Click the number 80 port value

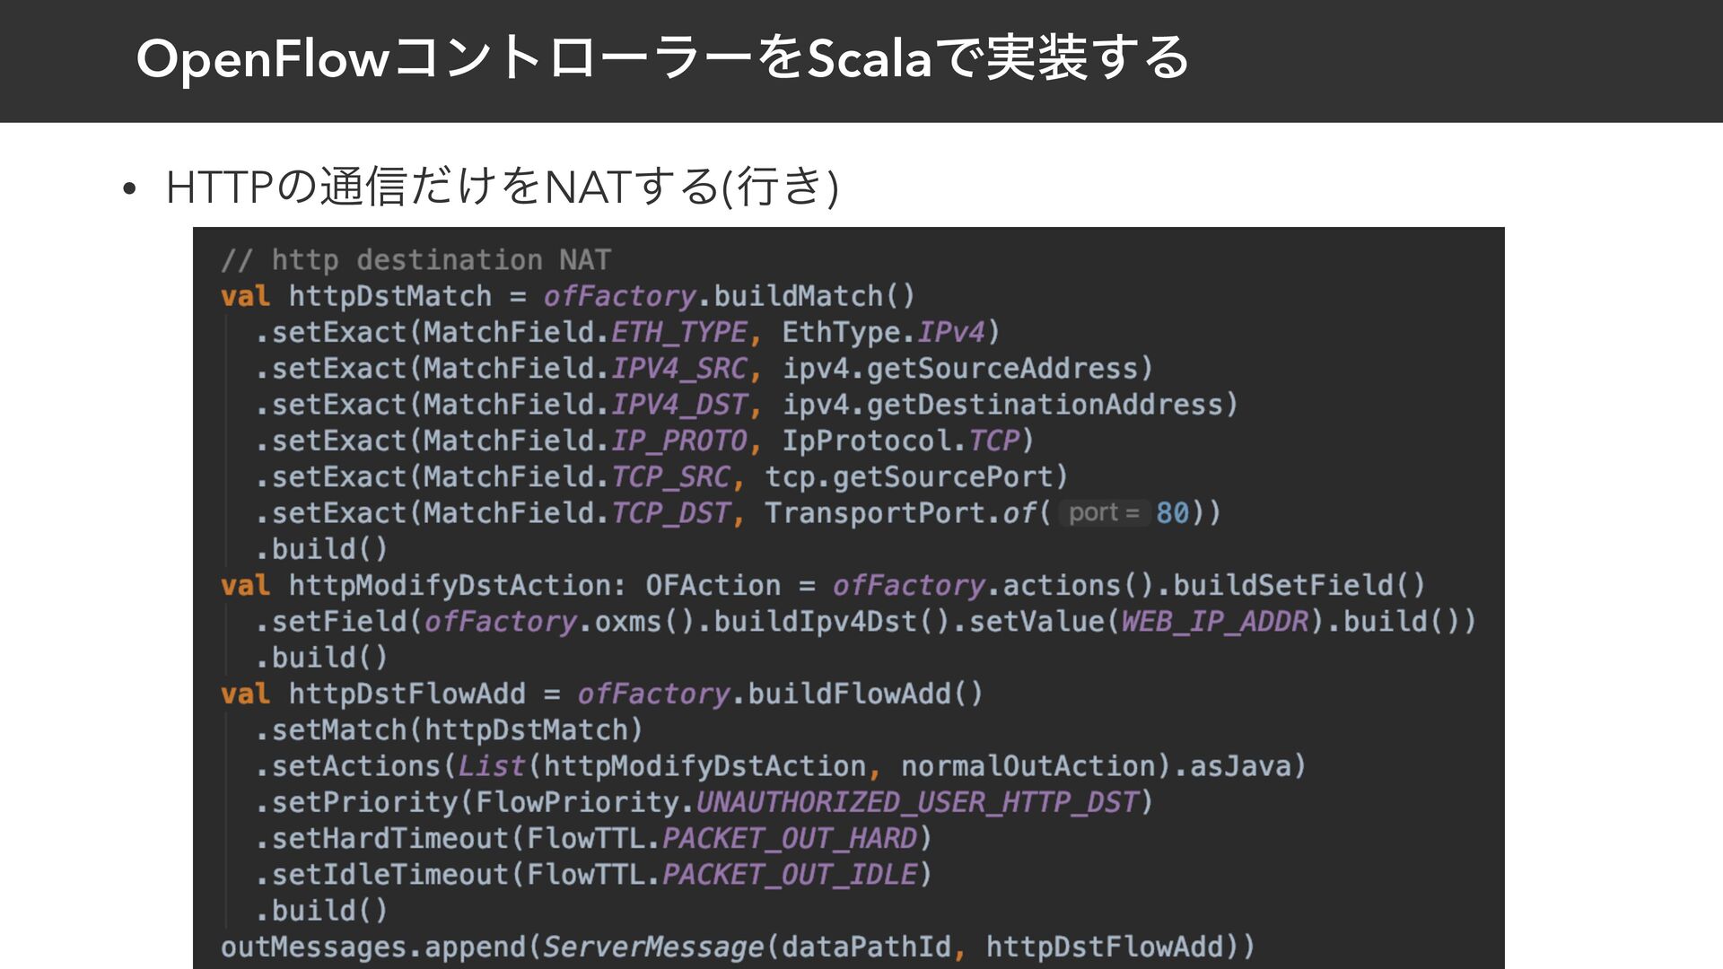[1172, 513]
